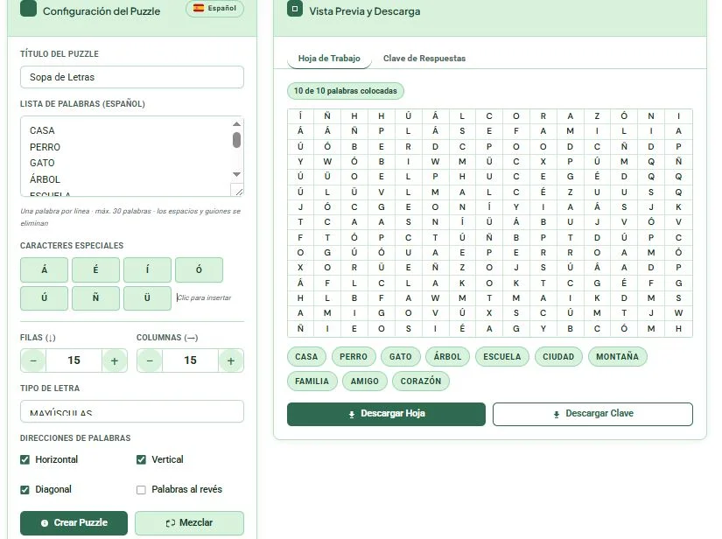Click the ÁRBOL word chip
The image size is (722, 539).
pos(447,356)
